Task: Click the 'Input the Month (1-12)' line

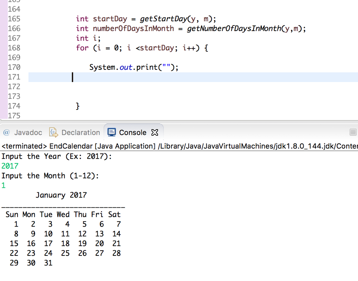Action: [50, 176]
